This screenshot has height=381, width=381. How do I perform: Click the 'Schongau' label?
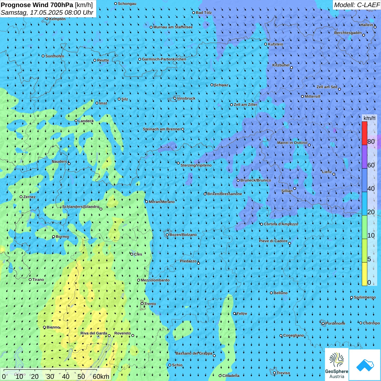click(127, 4)
